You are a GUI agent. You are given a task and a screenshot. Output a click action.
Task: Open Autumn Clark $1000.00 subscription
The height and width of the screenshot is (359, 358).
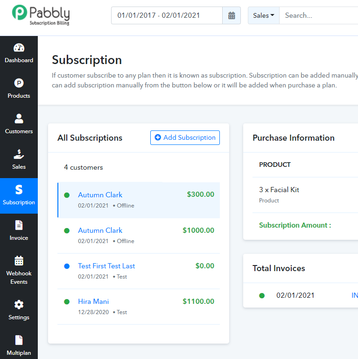[100, 230]
